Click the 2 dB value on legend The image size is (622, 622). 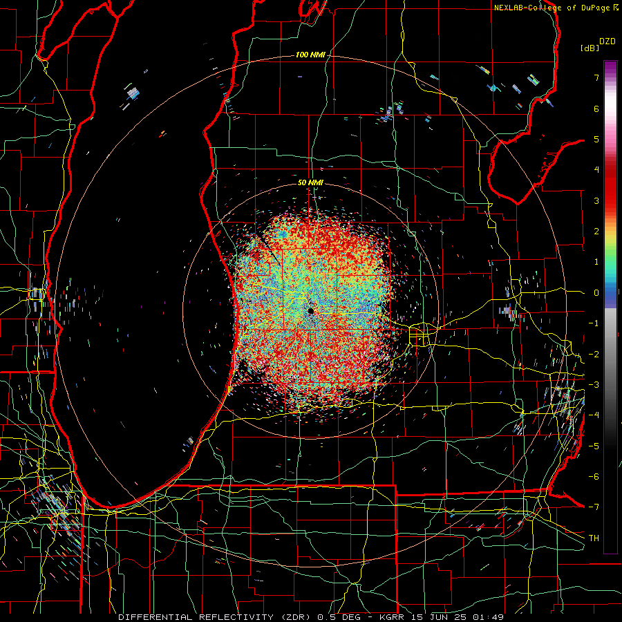pos(596,232)
